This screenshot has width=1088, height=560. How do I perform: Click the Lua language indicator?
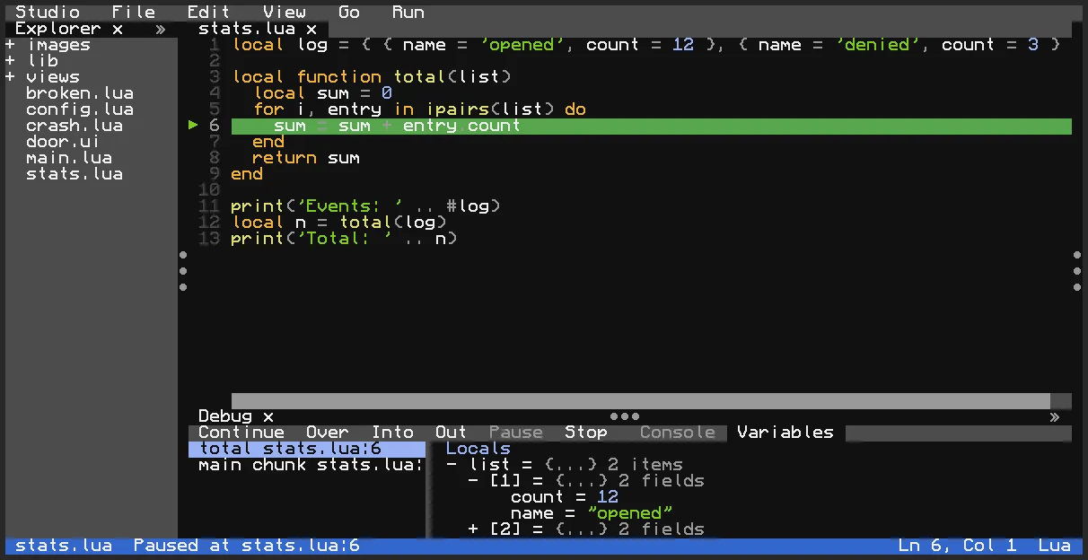(x=1055, y=546)
